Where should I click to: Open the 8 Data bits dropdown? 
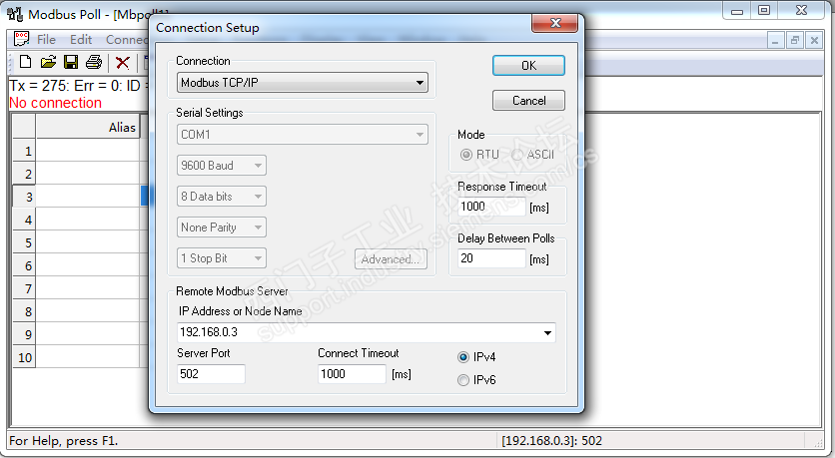click(x=221, y=197)
